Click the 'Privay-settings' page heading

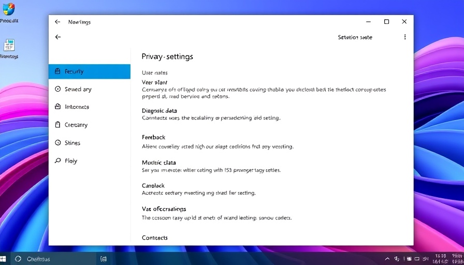click(x=167, y=56)
